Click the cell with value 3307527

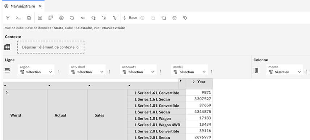[x=199, y=99]
